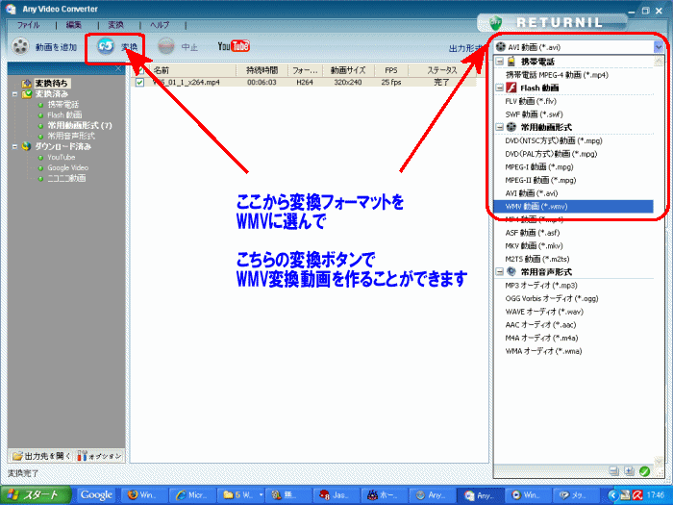Select DVD(NTSC方式)動画 (*.mpg) format
Screen dimensions: 673x505
click(x=554, y=140)
